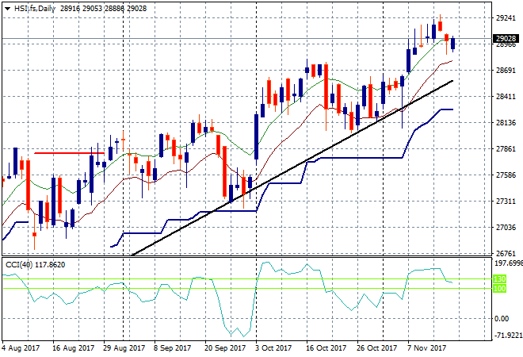523x357 pixels.
Task: Click the 29 Aug 2017 date label
Action: click(124, 348)
